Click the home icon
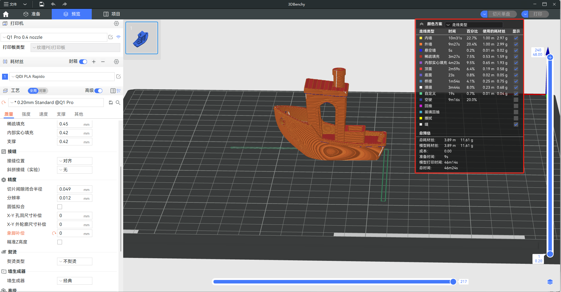561x292 pixels. point(6,14)
